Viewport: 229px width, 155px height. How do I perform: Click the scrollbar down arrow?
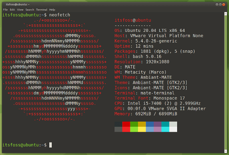pyautogui.click(x=226, y=151)
